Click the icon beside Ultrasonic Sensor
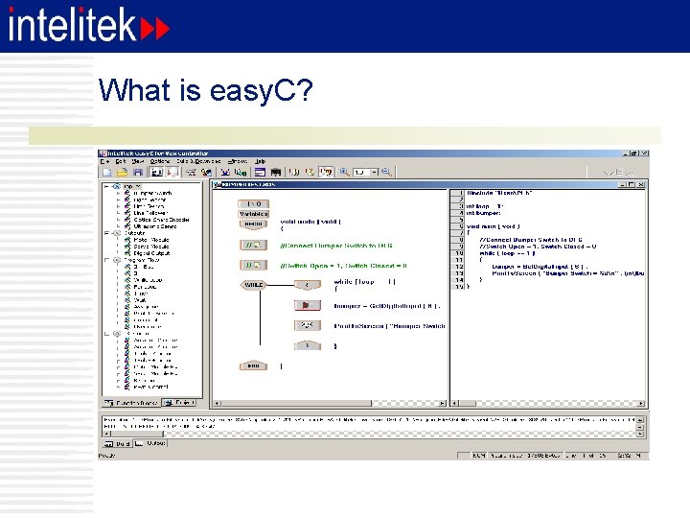The height and width of the screenshot is (518, 690). click(x=127, y=226)
